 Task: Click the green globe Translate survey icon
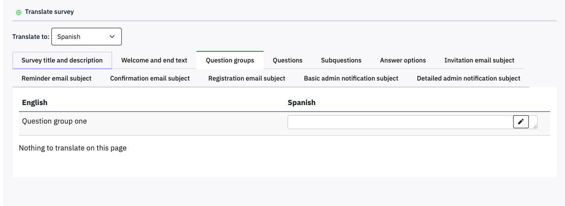click(x=19, y=12)
